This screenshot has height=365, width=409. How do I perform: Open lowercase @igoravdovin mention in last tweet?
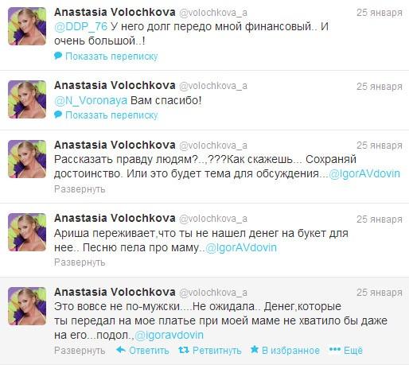point(169,335)
